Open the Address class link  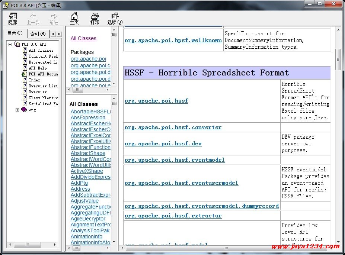[x=80, y=189]
